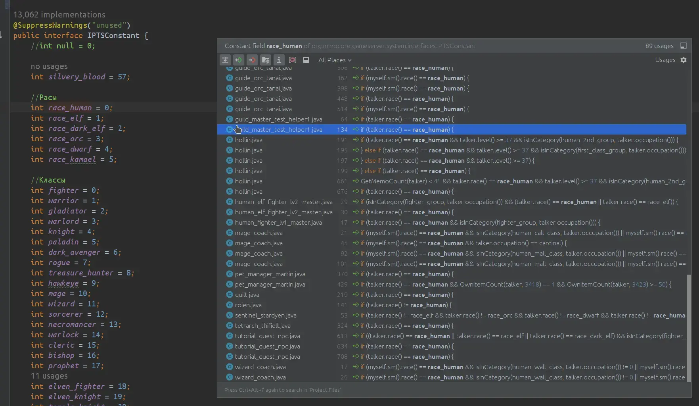Open the All Places scope dropdown

335,60
